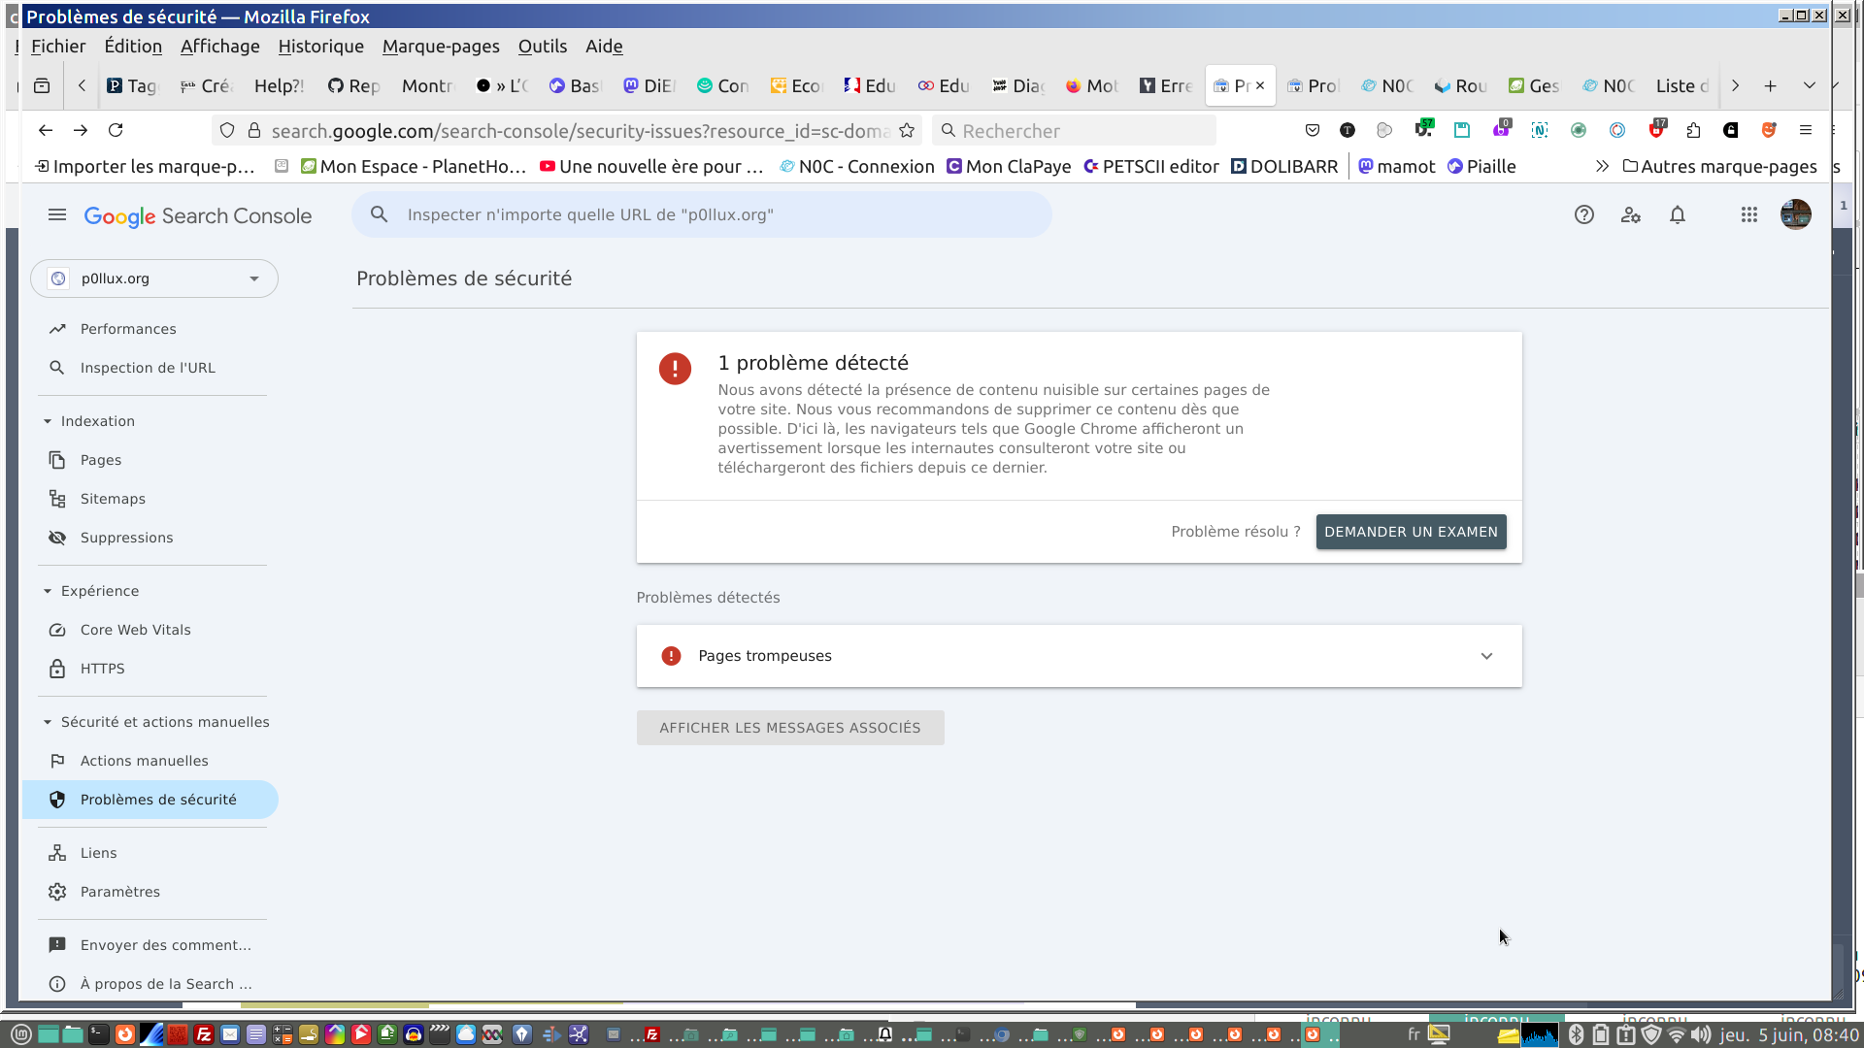1864x1048 pixels.
Task: Collapse Sécurité et actions manuelles section
Action: pos(48,722)
